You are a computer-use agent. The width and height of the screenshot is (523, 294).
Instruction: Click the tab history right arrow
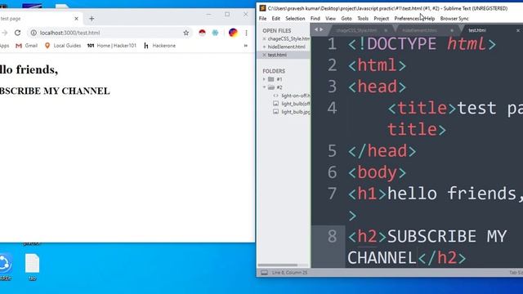(321, 29)
